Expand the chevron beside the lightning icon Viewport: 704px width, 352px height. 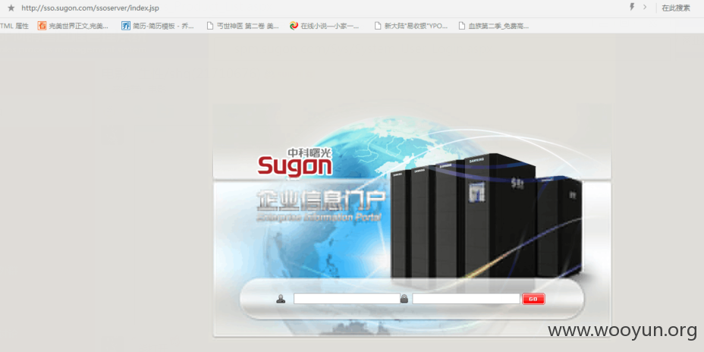point(645,7)
